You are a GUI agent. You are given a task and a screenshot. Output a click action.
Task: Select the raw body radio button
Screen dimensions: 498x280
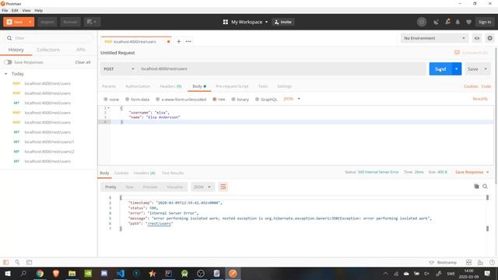[x=215, y=100]
